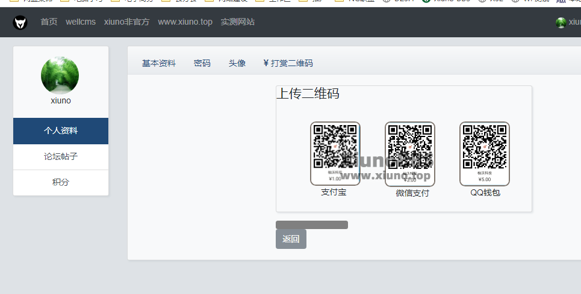The image size is (581, 294).
Task: Switch to the ¥ 打赏二维码 tab
Action: (288, 63)
